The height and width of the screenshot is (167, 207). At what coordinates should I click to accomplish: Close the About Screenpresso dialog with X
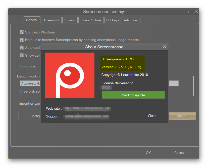click(x=164, y=47)
